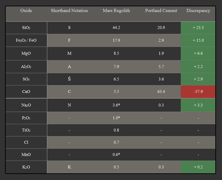This screenshot has height=180, width=222.
Task: Click the Oxide column header
Action: coord(26,10)
